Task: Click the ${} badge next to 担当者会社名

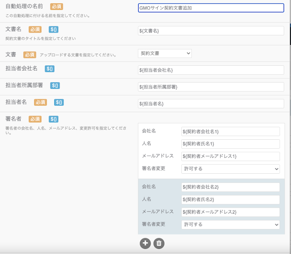Action: coord(50,68)
